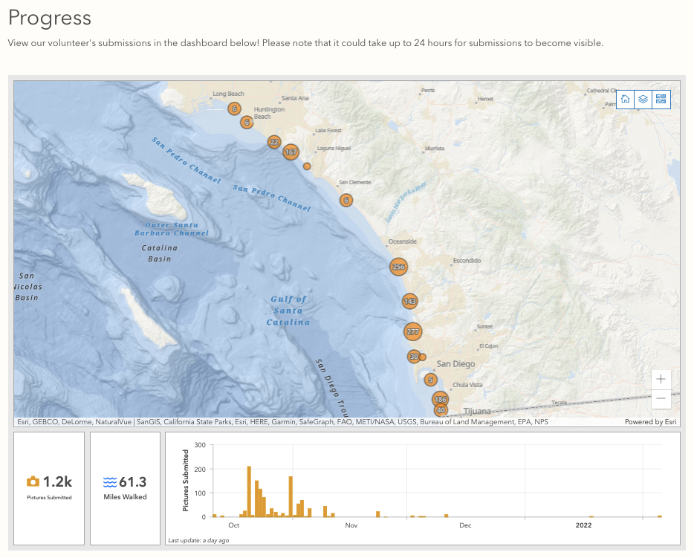Image resolution: width=694 pixels, height=558 pixels.
Task: Click the cluster marker labeled 30
Action: [x=413, y=357]
